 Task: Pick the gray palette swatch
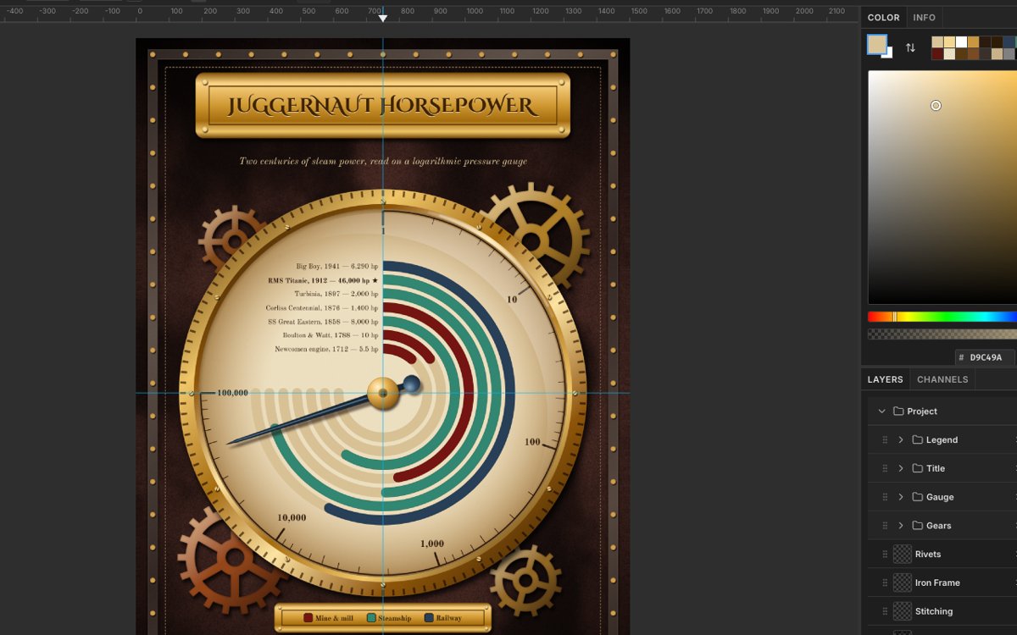coord(1009,54)
